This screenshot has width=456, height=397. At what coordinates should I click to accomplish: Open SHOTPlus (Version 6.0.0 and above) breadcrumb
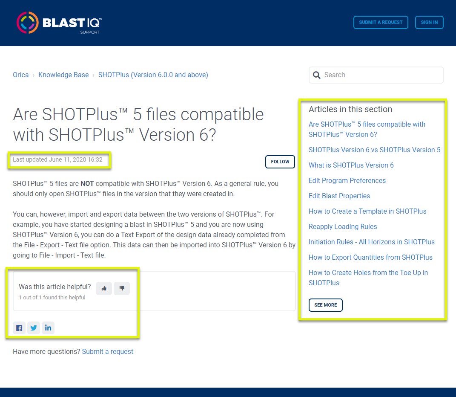pos(153,75)
